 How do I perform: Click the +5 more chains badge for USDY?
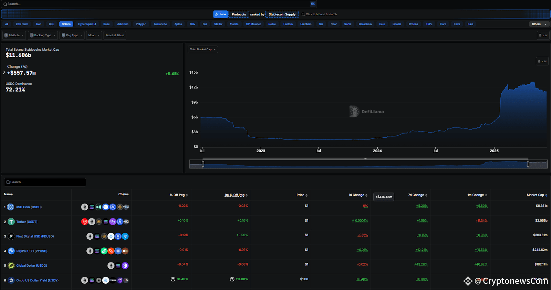(126, 280)
